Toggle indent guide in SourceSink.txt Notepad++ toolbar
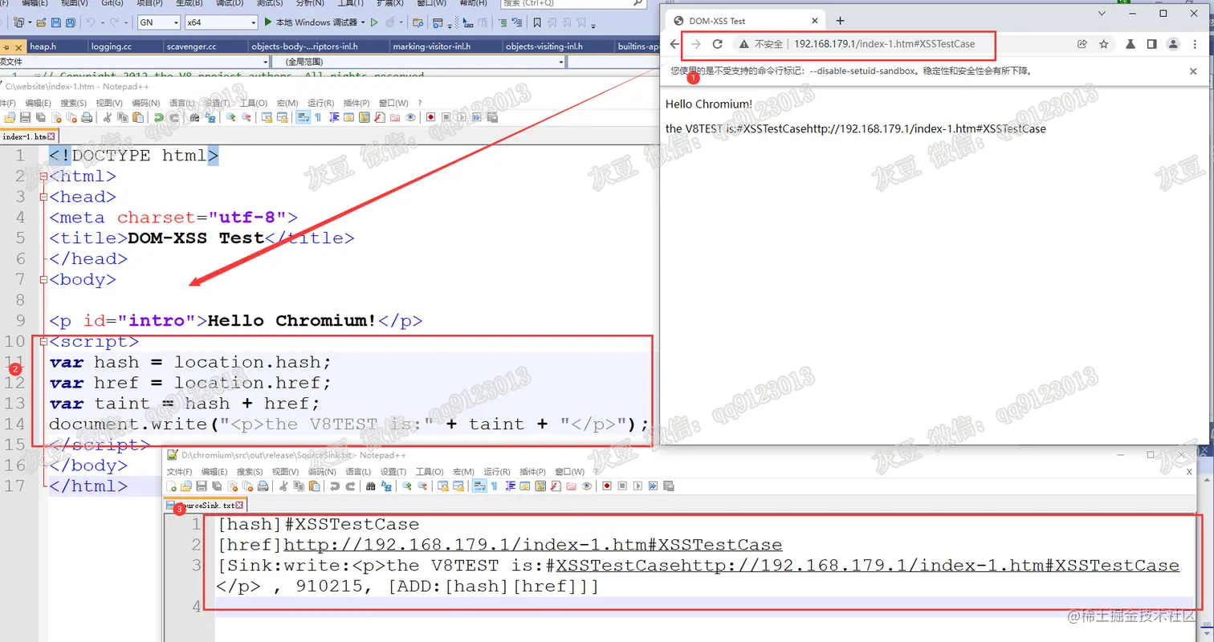The height and width of the screenshot is (642, 1214). tap(510, 486)
